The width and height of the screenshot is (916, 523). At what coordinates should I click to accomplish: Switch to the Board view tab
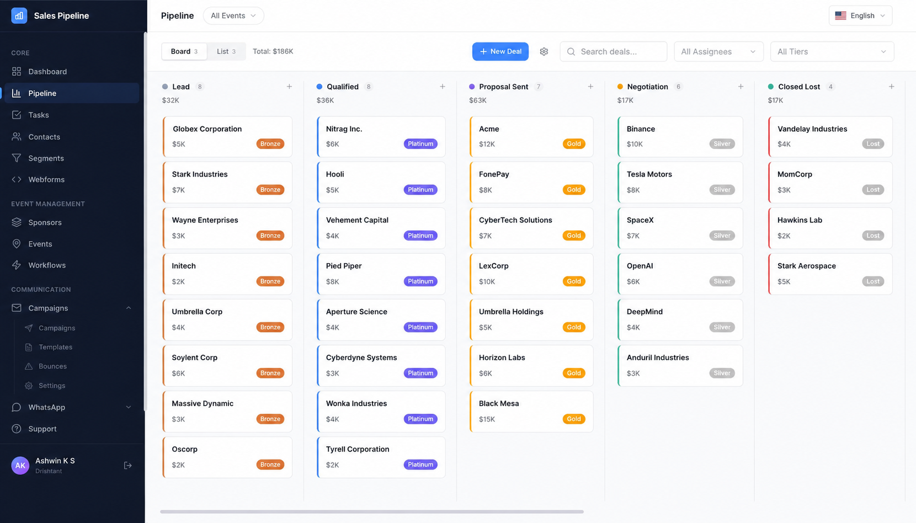pyautogui.click(x=184, y=51)
